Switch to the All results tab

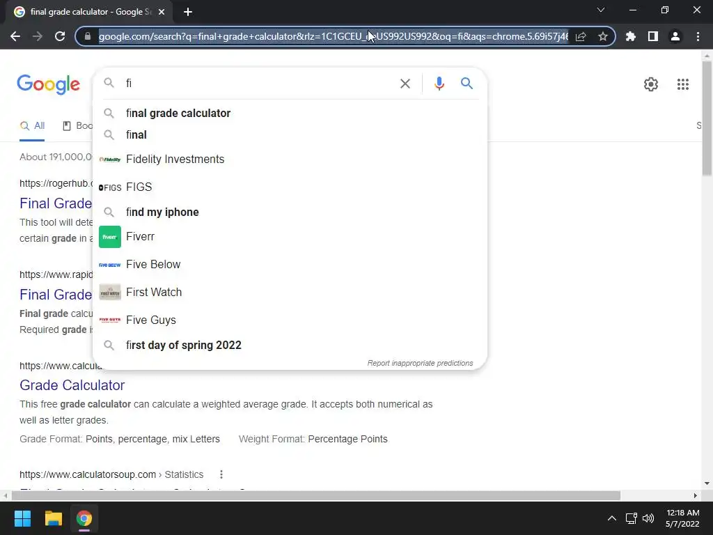click(x=32, y=125)
